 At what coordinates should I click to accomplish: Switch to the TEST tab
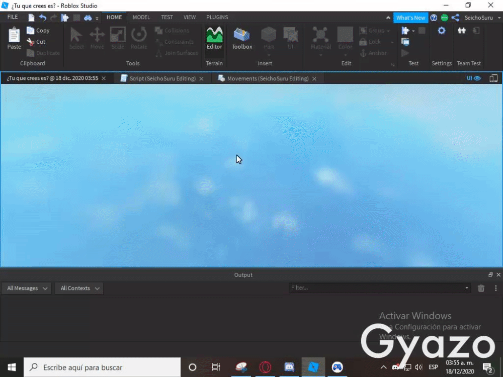(167, 17)
